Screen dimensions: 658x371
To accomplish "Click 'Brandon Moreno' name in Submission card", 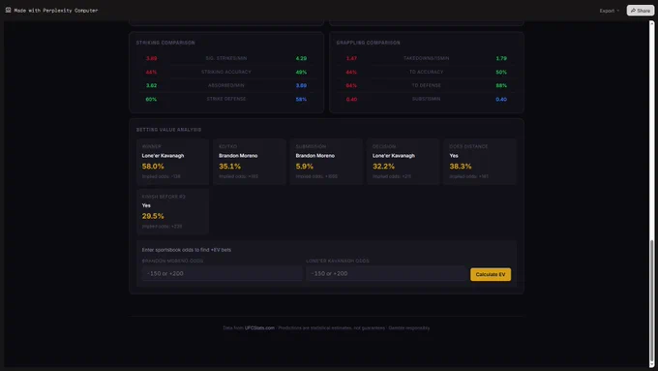I will 314,155.
